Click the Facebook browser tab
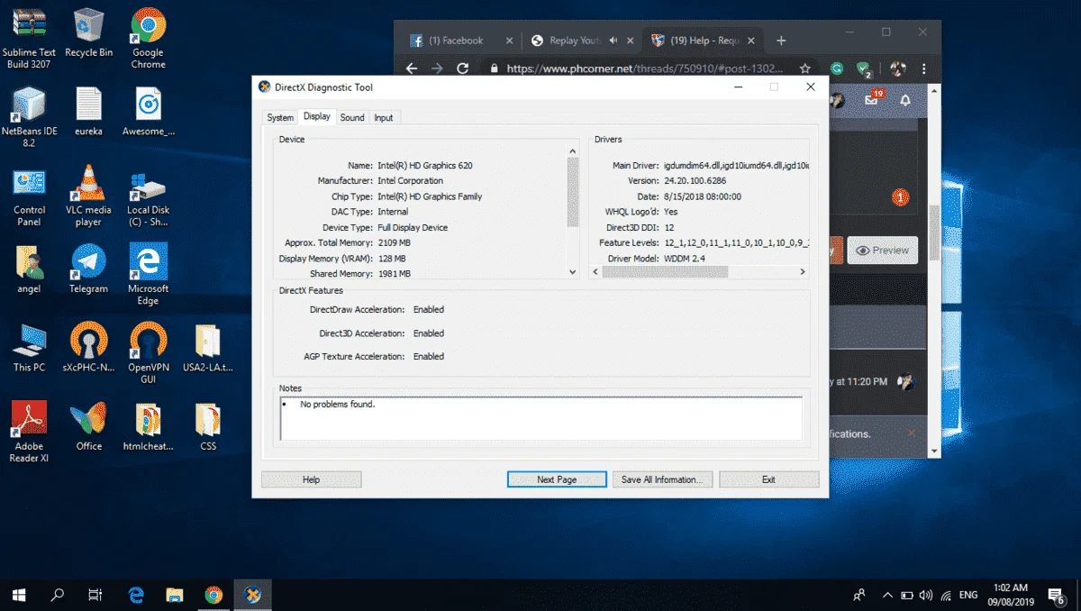The width and height of the screenshot is (1081, 611). tap(461, 41)
